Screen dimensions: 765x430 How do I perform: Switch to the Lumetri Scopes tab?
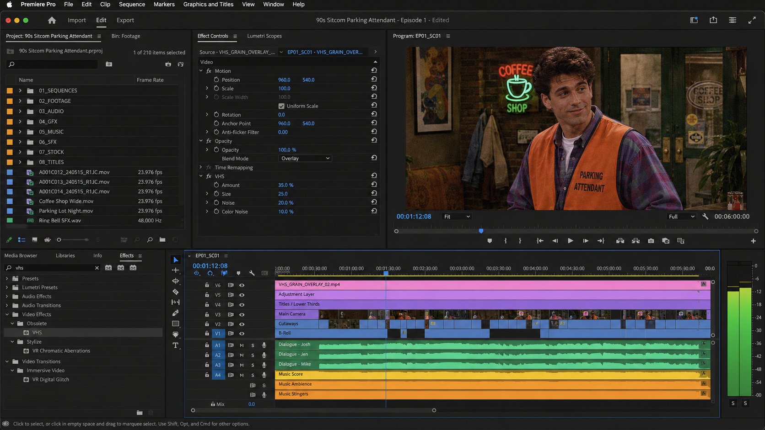pos(264,36)
